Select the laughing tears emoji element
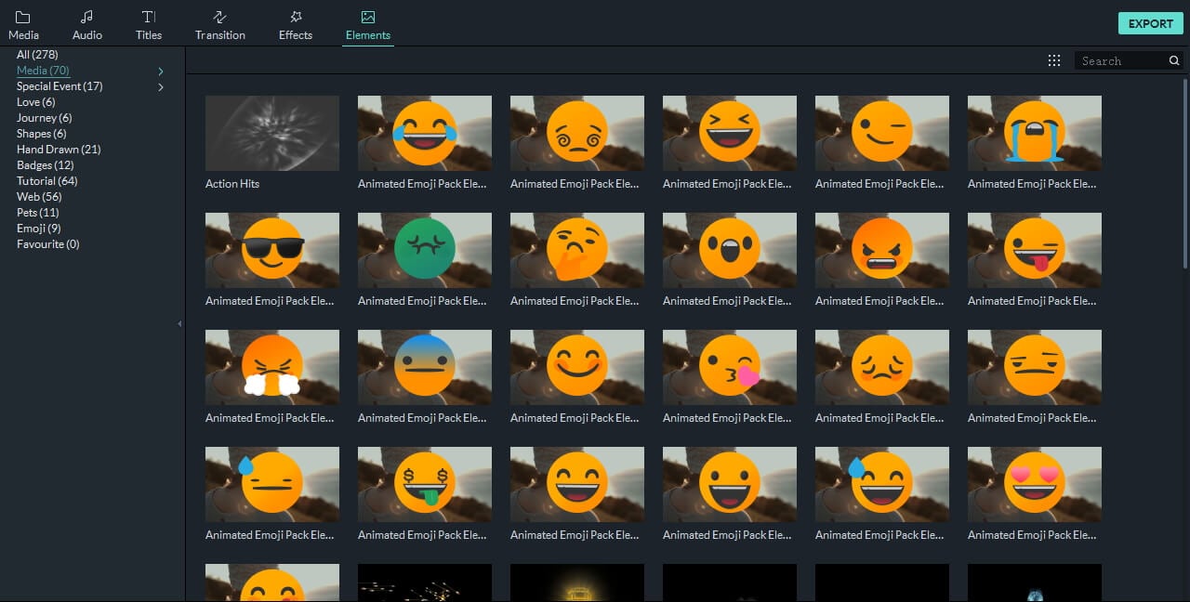1190x602 pixels. (425, 133)
